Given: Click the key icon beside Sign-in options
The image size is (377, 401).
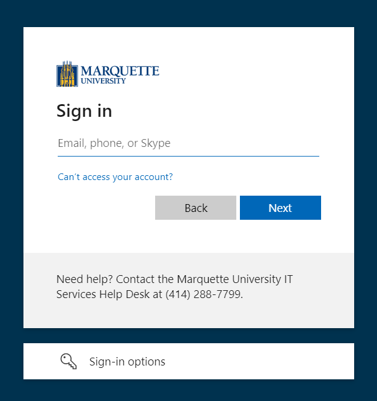Looking at the screenshot, I should point(69,361).
